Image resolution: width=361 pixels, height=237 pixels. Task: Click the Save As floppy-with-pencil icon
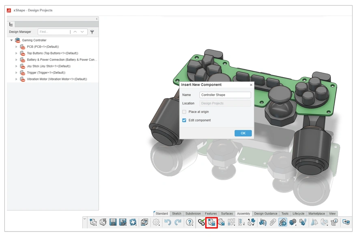(x=123, y=222)
